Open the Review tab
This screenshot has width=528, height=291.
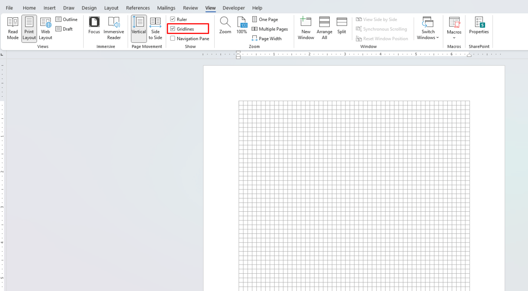point(190,8)
